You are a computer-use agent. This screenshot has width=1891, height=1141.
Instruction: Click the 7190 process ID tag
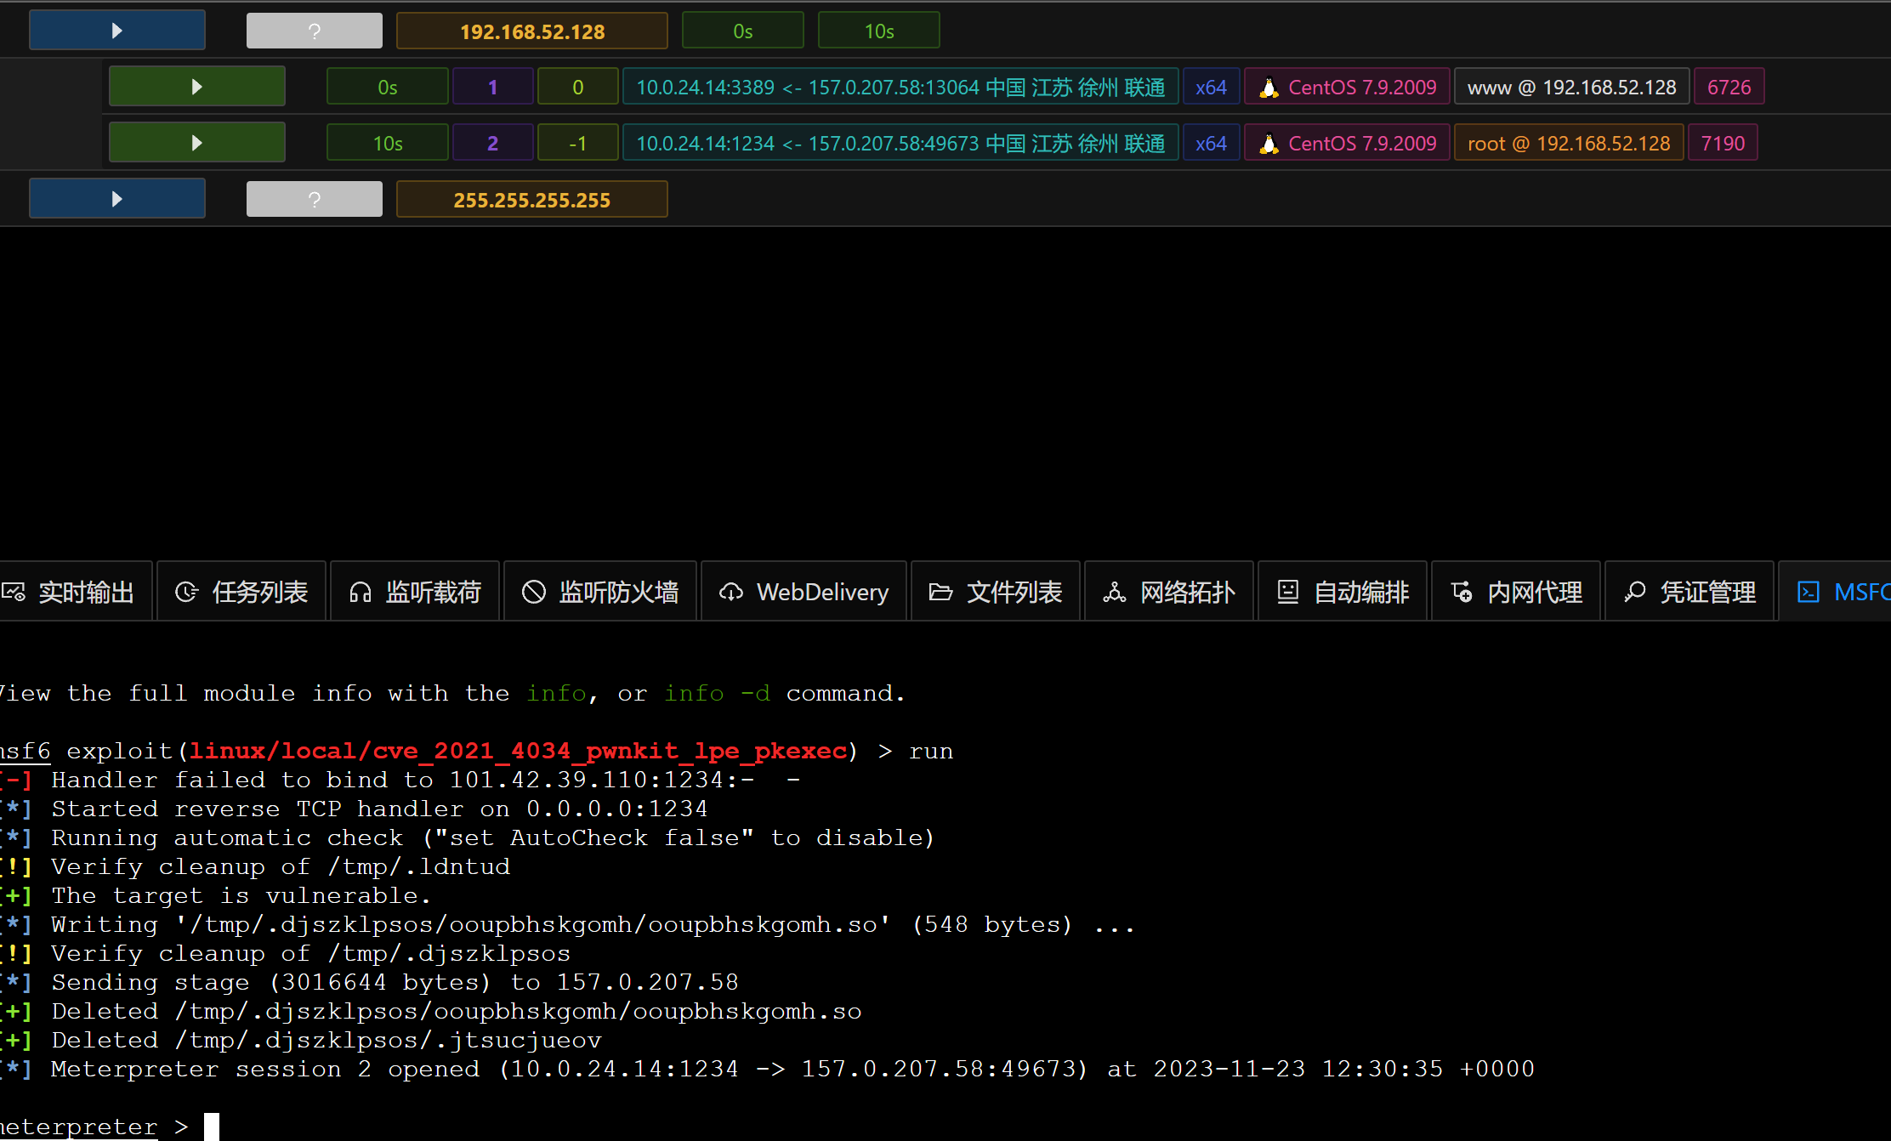1723,143
